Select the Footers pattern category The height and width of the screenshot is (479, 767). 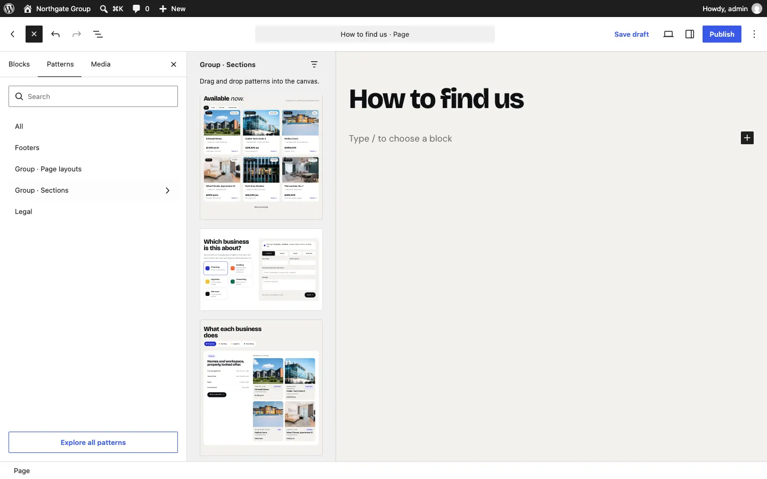pyautogui.click(x=93, y=148)
